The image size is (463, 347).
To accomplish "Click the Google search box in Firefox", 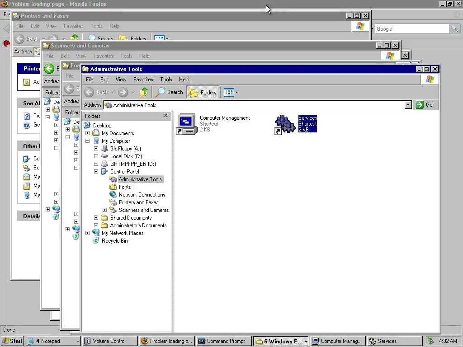I will (x=411, y=28).
